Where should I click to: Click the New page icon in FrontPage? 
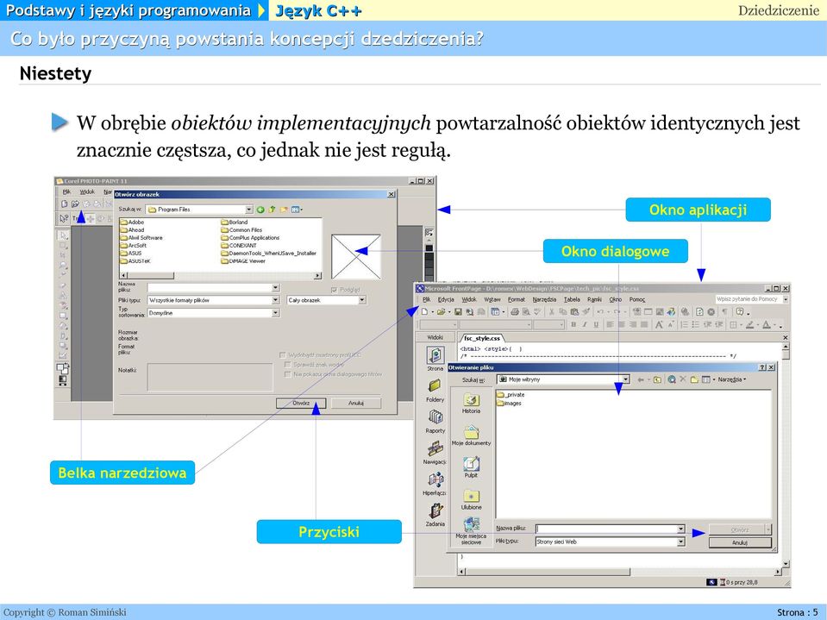click(x=424, y=311)
